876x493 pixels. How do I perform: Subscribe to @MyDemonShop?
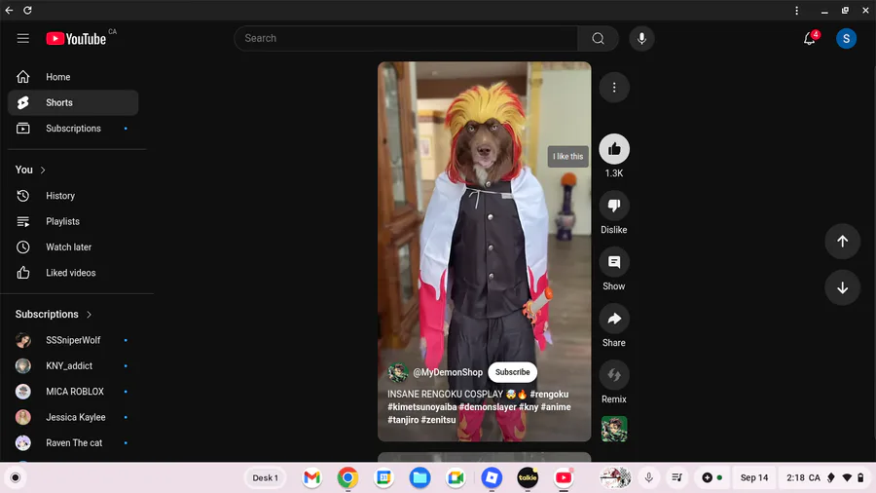pyautogui.click(x=512, y=372)
